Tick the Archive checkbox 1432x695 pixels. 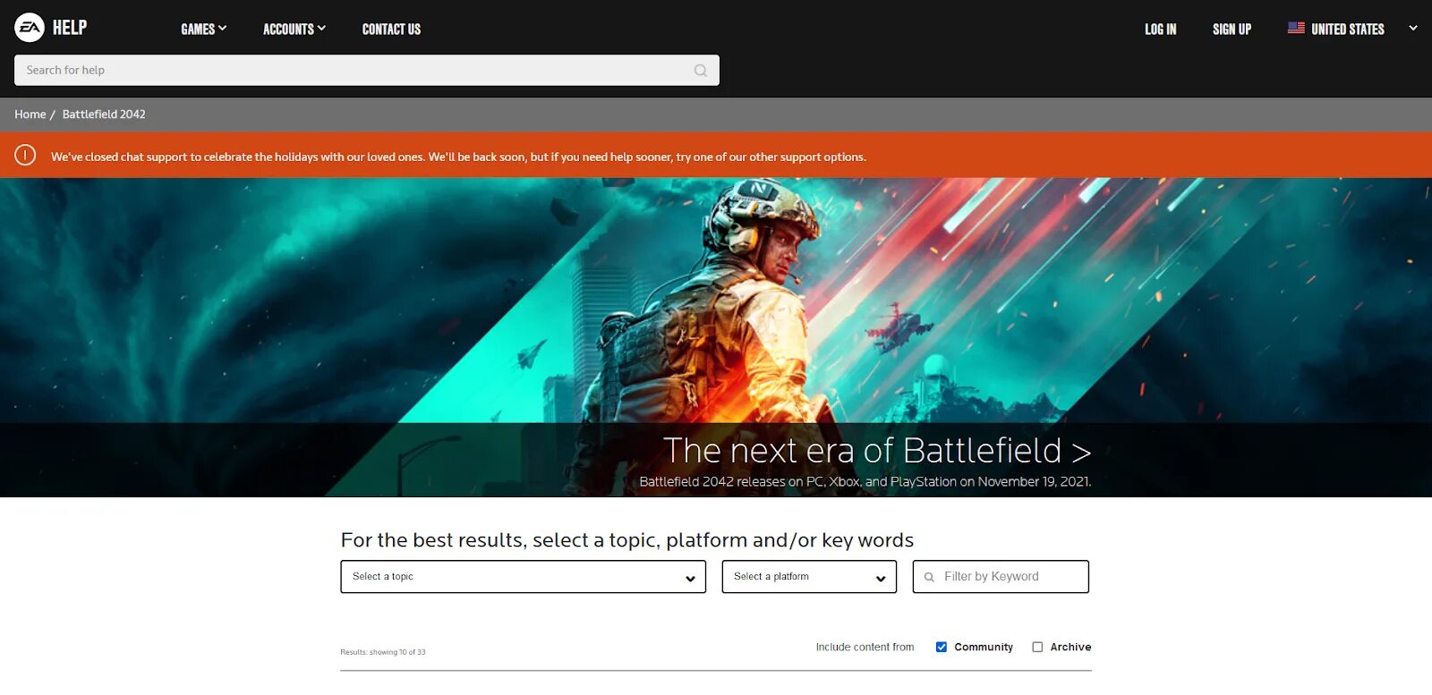click(1037, 647)
